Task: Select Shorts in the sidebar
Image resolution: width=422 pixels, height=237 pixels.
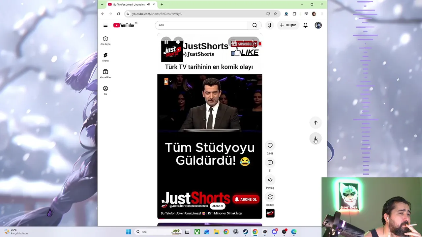Action: coord(105,57)
